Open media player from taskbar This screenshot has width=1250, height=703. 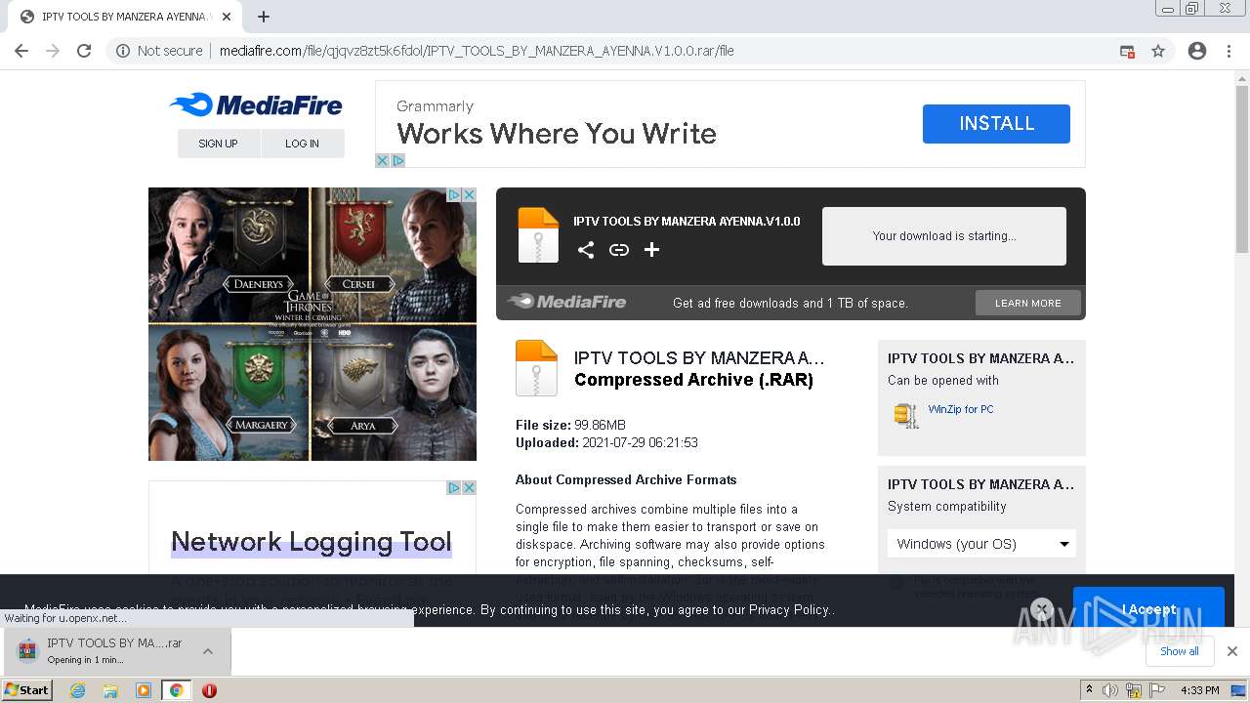click(x=144, y=690)
